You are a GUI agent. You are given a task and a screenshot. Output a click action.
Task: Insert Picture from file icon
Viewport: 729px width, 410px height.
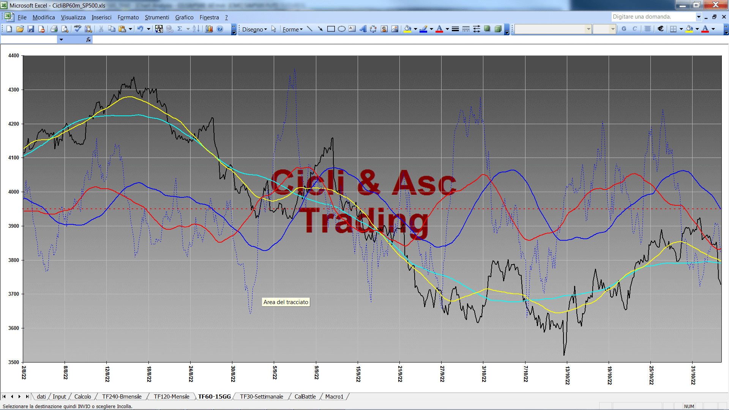[395, 29]
